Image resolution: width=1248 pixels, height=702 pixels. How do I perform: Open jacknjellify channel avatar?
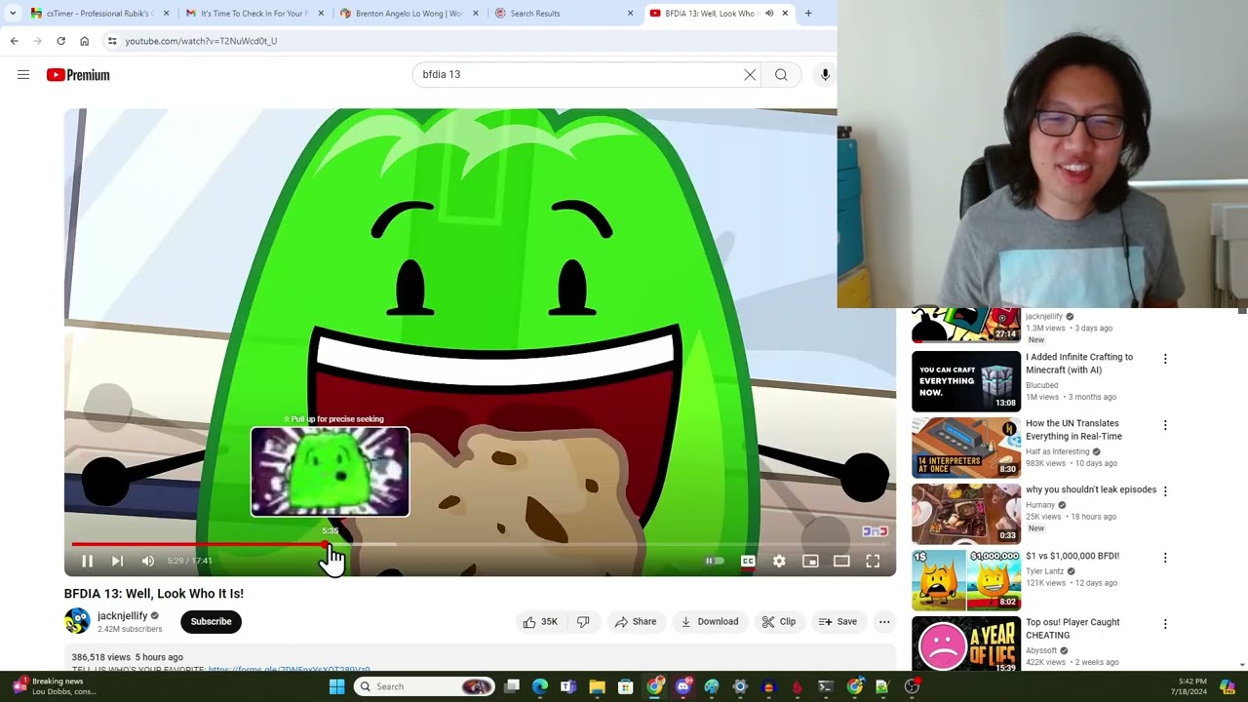tap(77, 621)
